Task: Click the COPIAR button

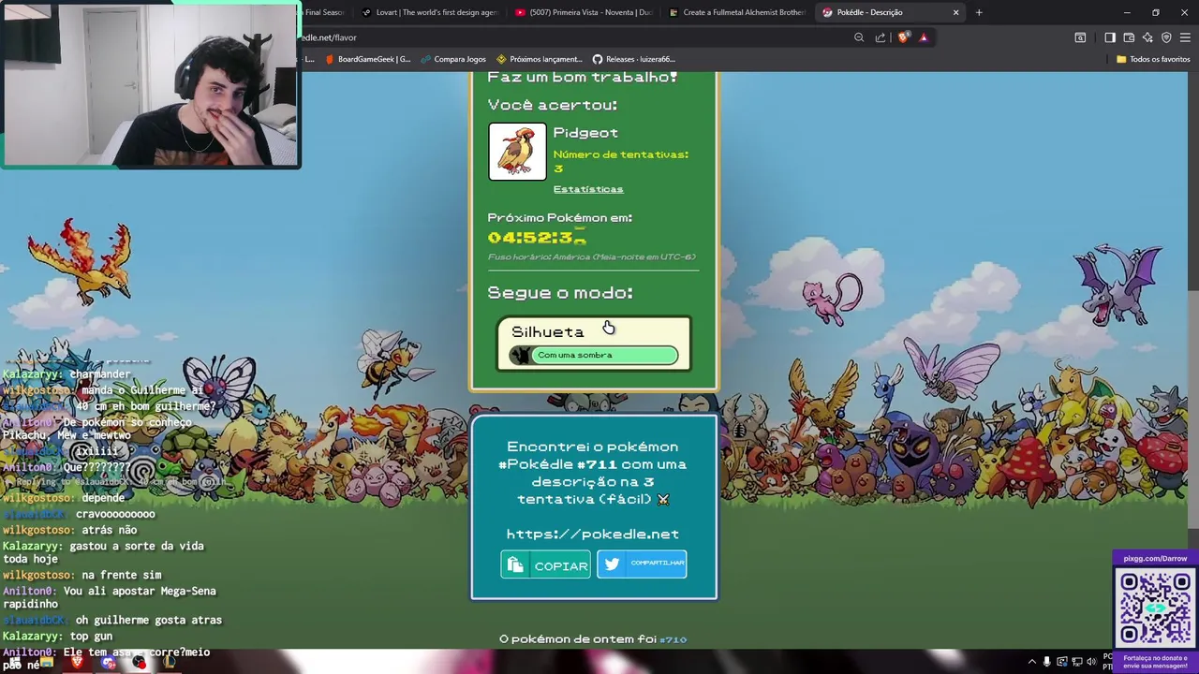Action: [x=545, y=564]
